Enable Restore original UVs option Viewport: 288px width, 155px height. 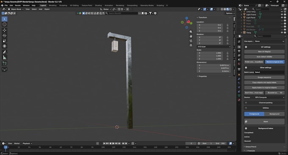(275, 62)
